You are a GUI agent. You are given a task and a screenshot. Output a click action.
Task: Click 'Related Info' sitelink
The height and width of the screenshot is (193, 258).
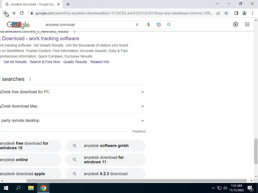point(100,62)
